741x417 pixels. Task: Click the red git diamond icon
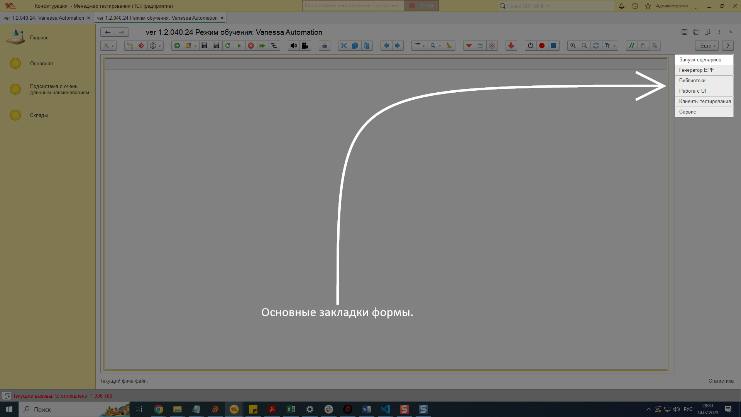click(141, 46)
